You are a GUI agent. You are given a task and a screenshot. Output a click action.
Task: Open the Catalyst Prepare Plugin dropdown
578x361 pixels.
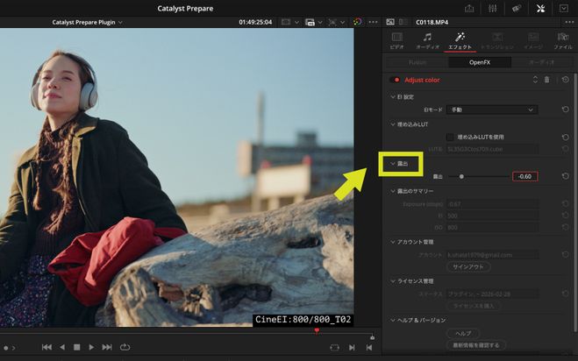tap(88, 21)
